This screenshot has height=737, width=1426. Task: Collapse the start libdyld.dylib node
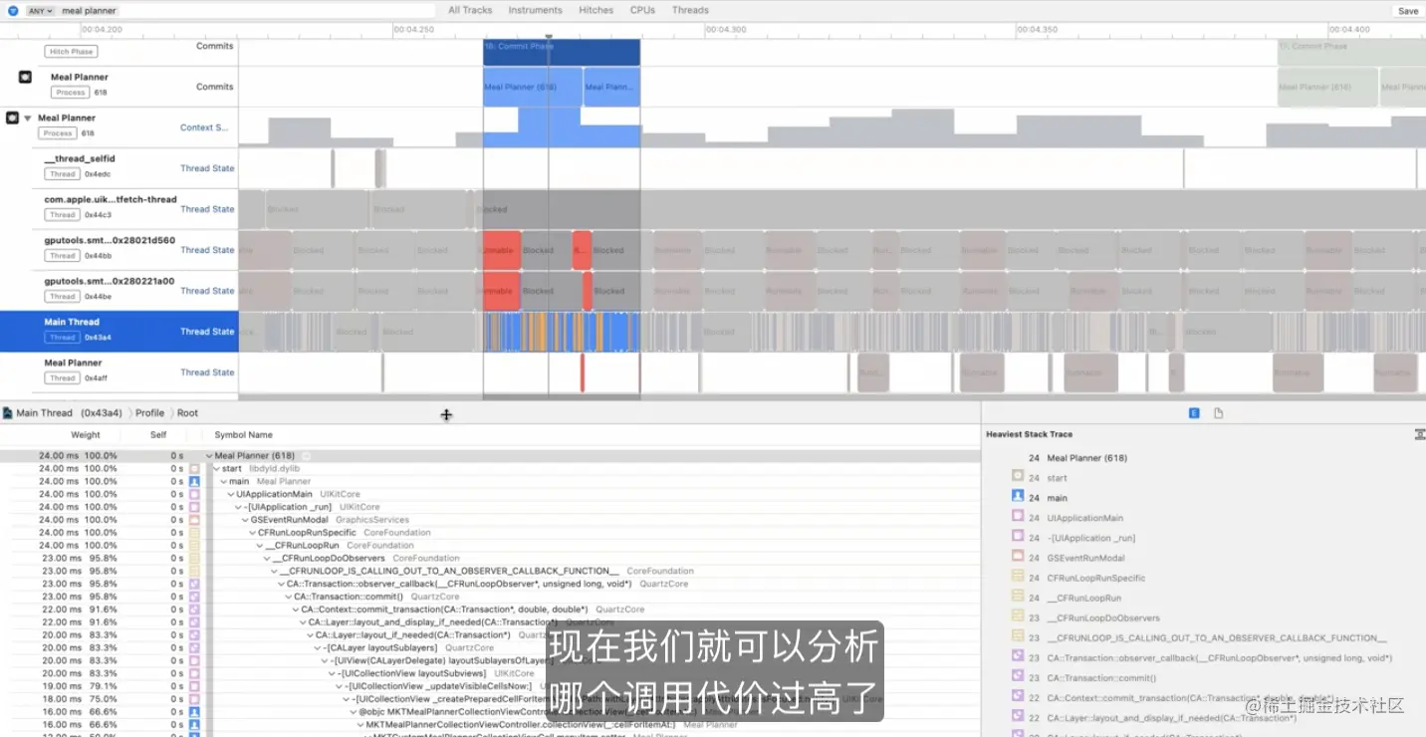coord(215,468)
